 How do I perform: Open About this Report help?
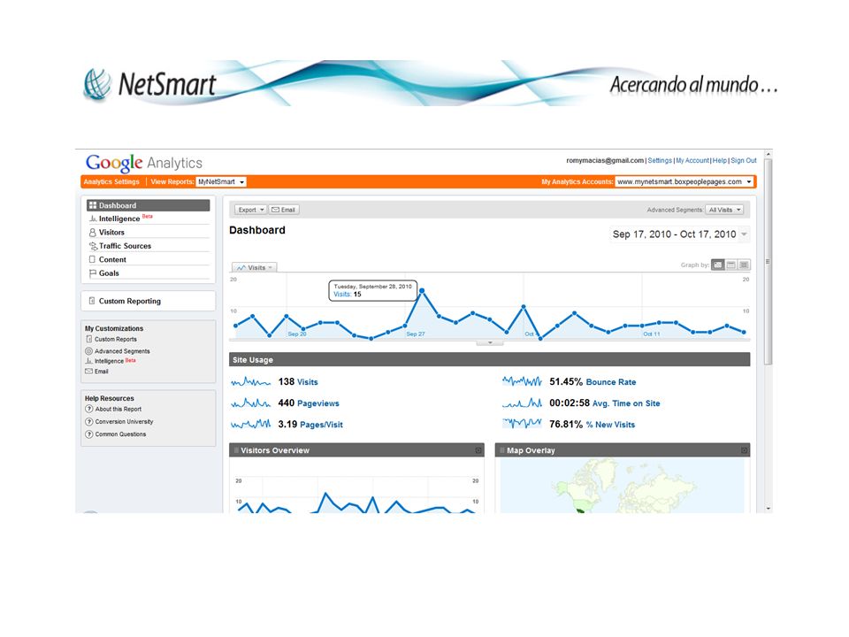[118, 409]
